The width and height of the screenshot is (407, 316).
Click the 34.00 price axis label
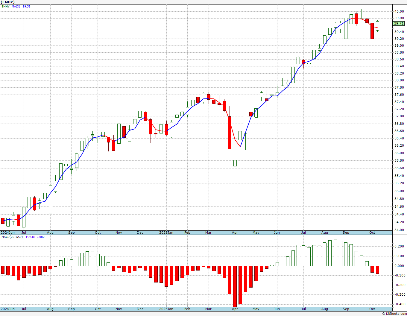click(x=399, y=230)
